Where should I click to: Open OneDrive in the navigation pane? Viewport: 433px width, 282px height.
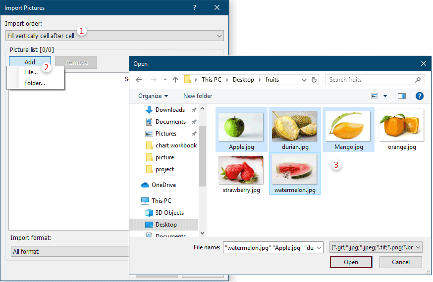(x=163, y=185)
